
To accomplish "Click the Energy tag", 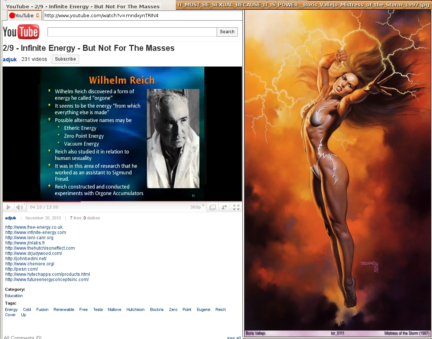I will point(11,309).
